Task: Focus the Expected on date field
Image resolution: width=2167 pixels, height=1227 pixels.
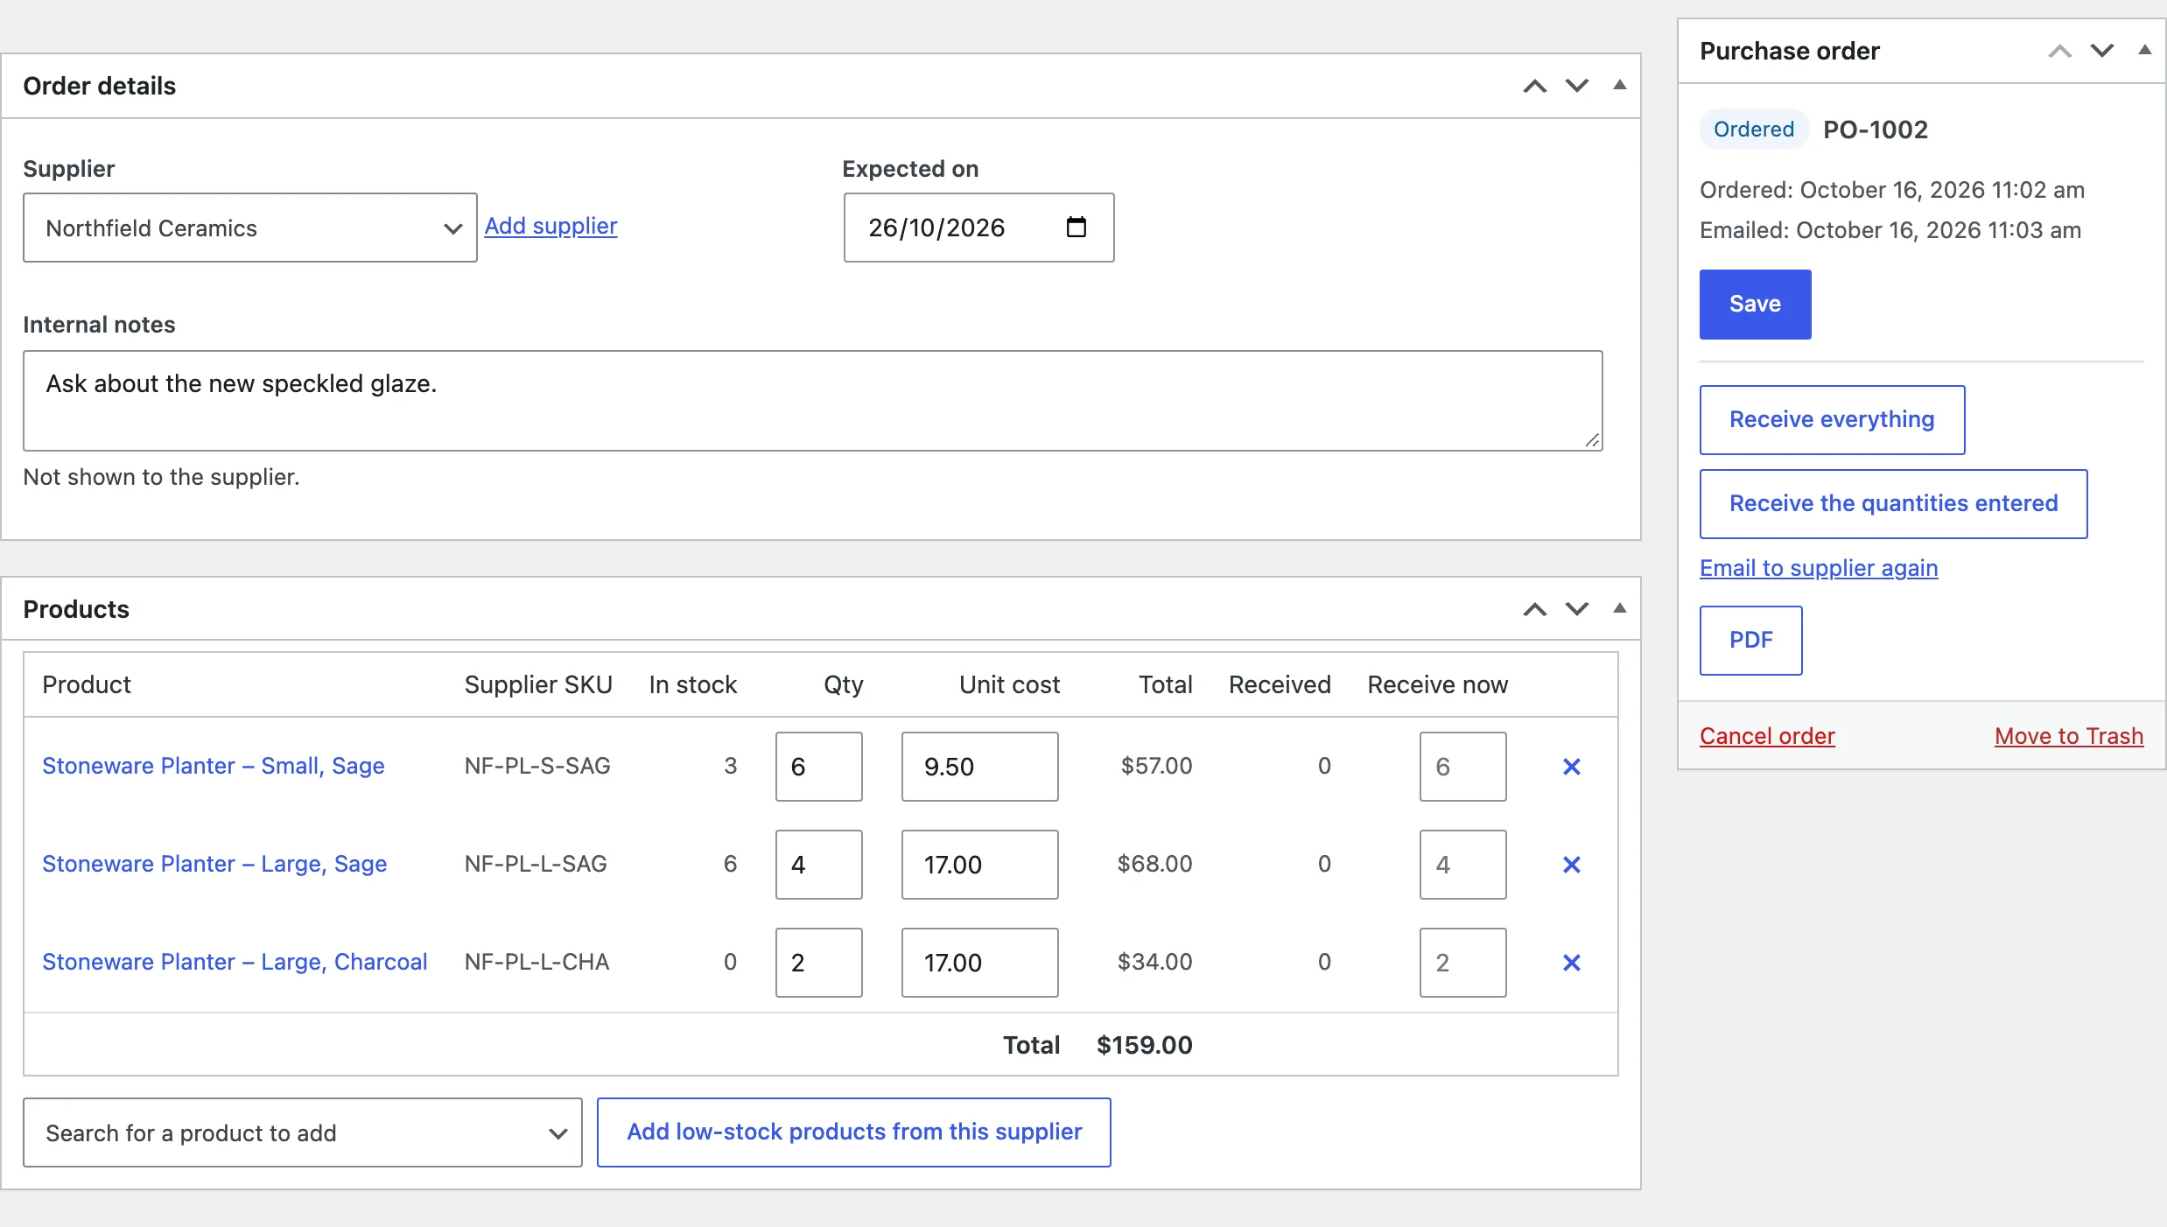Action: [x=978, y=228]
